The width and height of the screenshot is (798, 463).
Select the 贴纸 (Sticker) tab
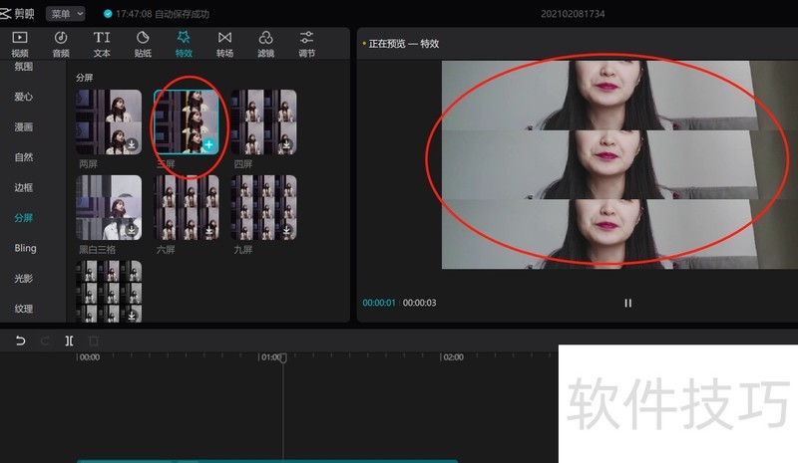click(x=143, y=44)
